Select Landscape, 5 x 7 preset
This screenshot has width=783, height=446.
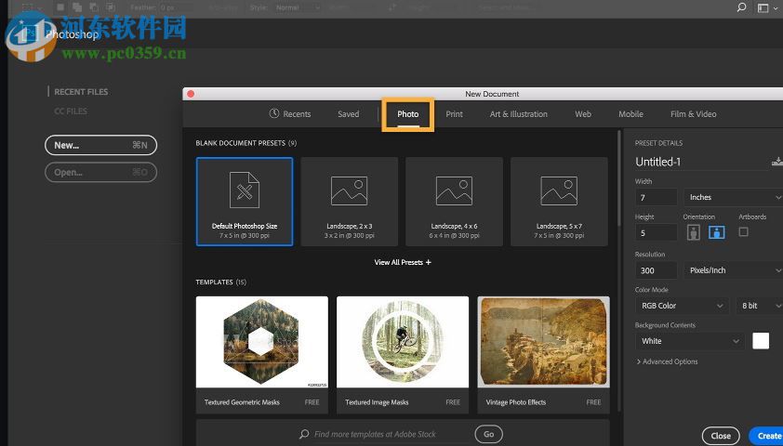pos(559,202)
